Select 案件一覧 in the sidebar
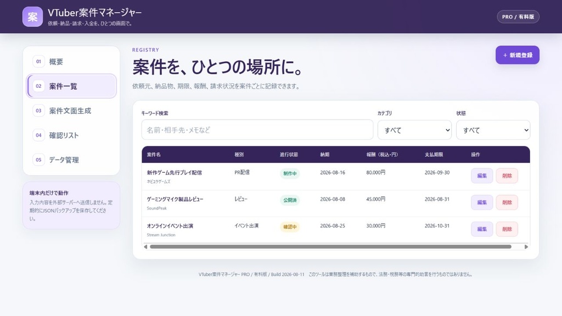The image size is (562, 316). click(x=71, y=86)
